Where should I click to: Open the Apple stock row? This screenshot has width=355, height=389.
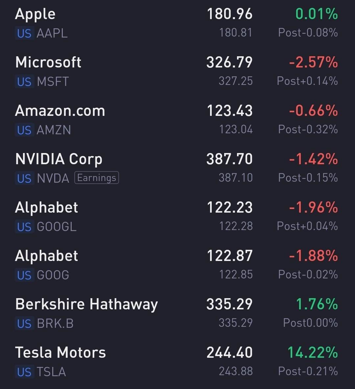35,14
